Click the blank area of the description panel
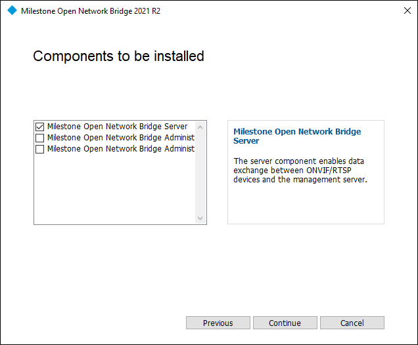 click(x=306, y=207)
